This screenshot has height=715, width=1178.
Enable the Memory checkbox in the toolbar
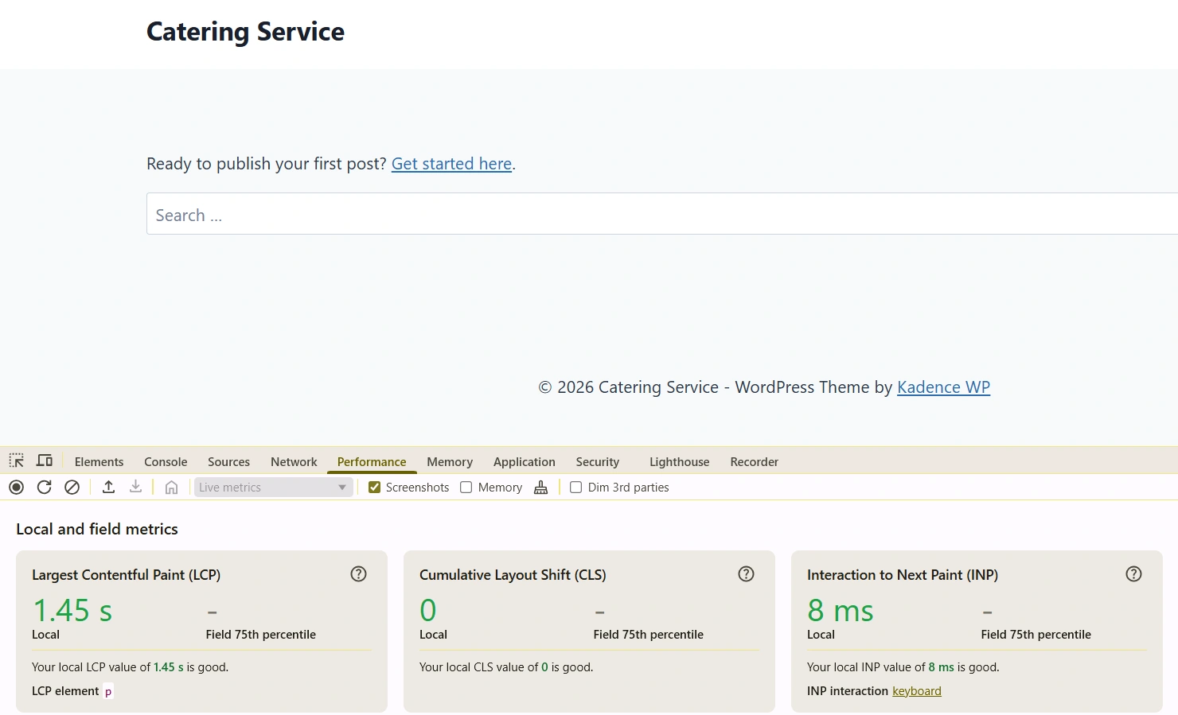point(466,487)
